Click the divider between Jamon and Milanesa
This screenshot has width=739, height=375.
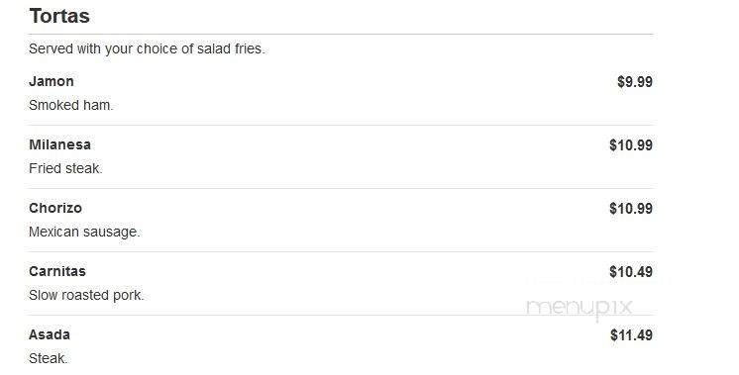click(341, 125)
